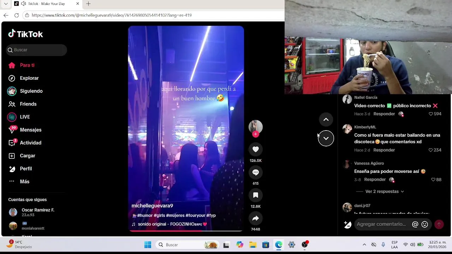Share video with arrow icon
The width and height of the screenshot is (452, 254).
256,218
